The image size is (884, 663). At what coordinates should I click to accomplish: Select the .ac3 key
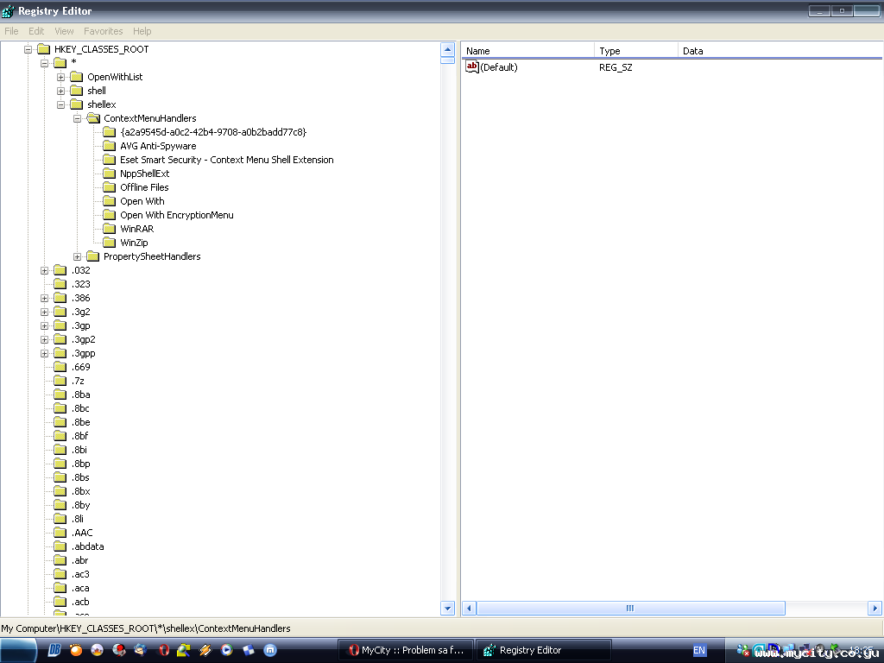point(80,574)
